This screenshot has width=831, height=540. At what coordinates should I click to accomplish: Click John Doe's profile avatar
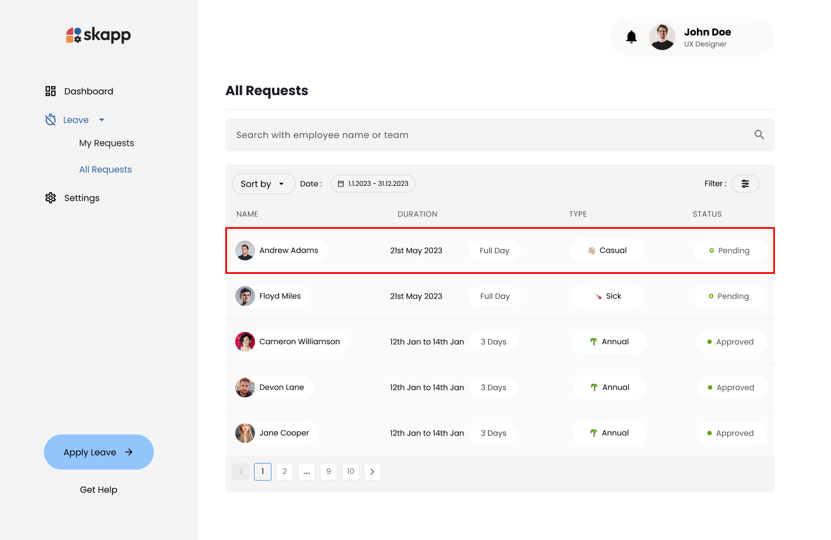tap(662, 37)
